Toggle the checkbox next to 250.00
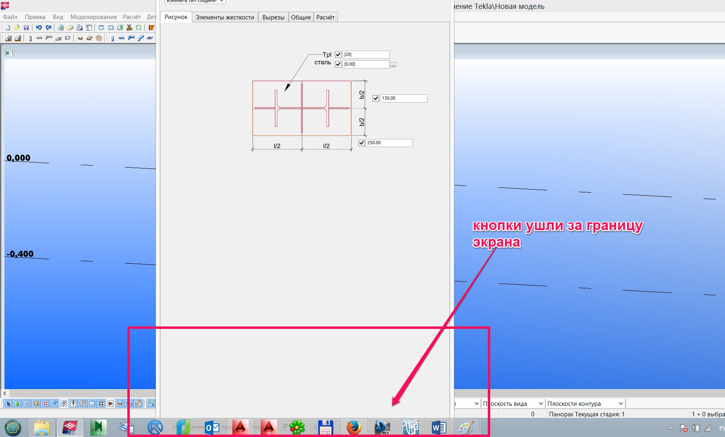This screenshot has width=725, height=437. tap(362, 143)
